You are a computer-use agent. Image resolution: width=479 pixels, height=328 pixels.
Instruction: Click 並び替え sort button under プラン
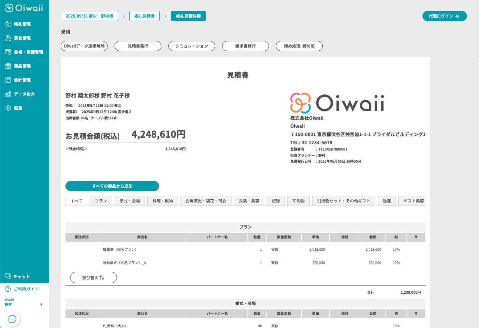click(94, 277)
